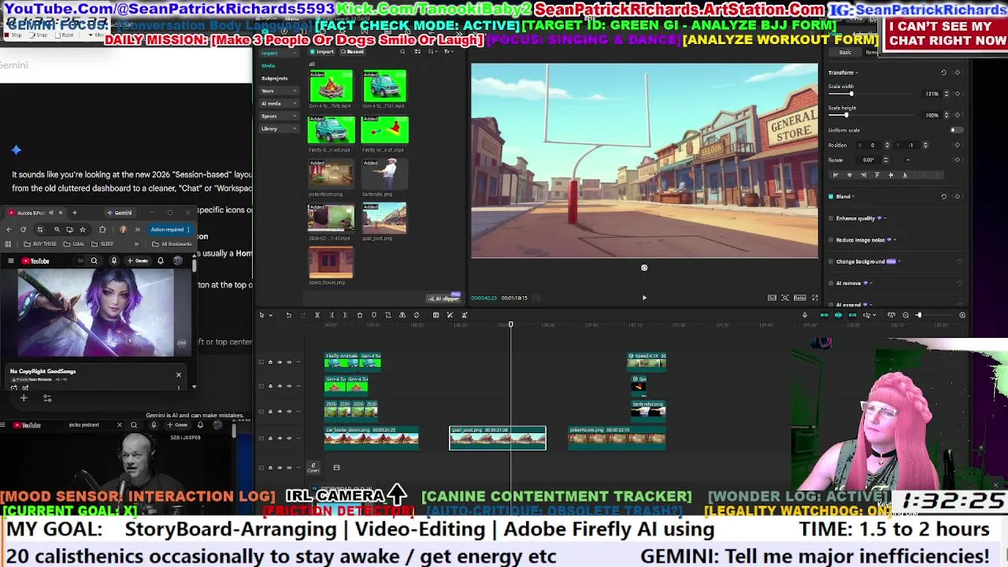Select the timeline pointer selection tool
The width and height of the screenshot is (1008, 567).
point(261,315)
